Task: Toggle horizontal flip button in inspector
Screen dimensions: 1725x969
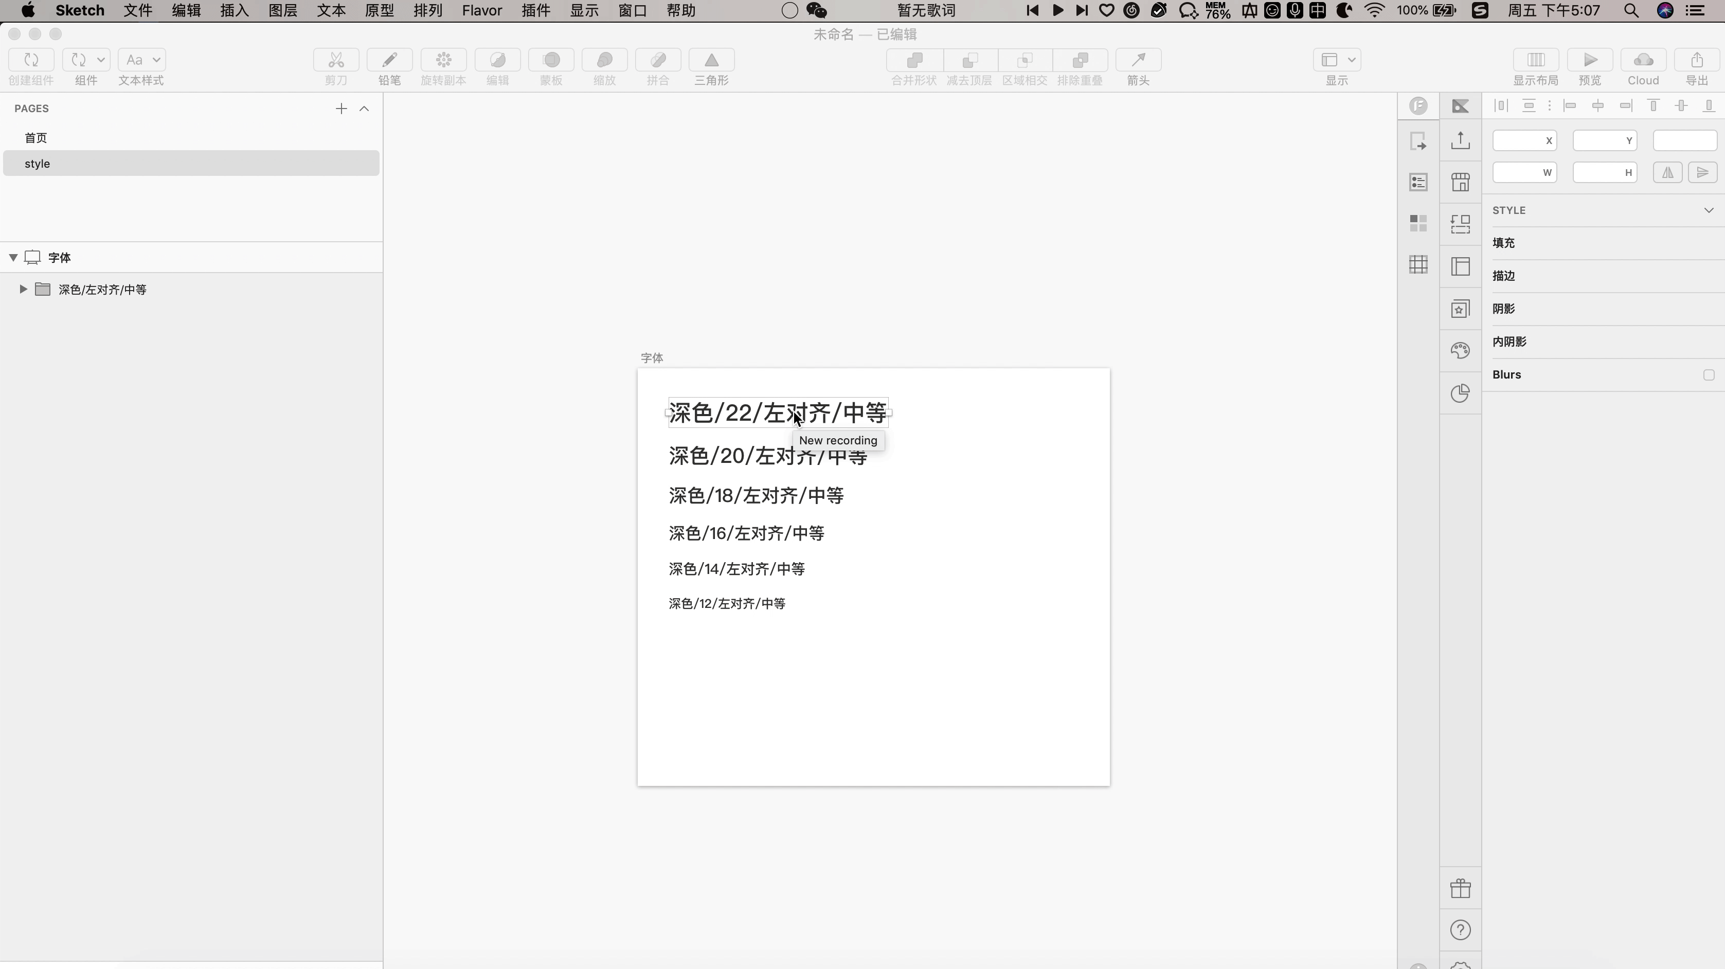Action: click(1667, 173)
